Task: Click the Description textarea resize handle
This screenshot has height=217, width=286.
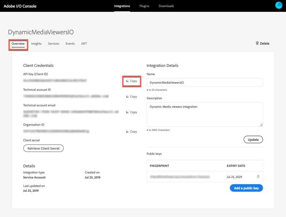Action: coord(261,125)
